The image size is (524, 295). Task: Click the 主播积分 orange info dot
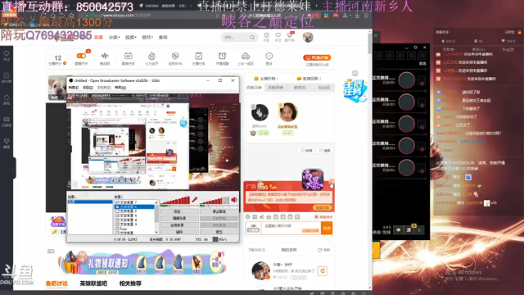tap(65, 63)
